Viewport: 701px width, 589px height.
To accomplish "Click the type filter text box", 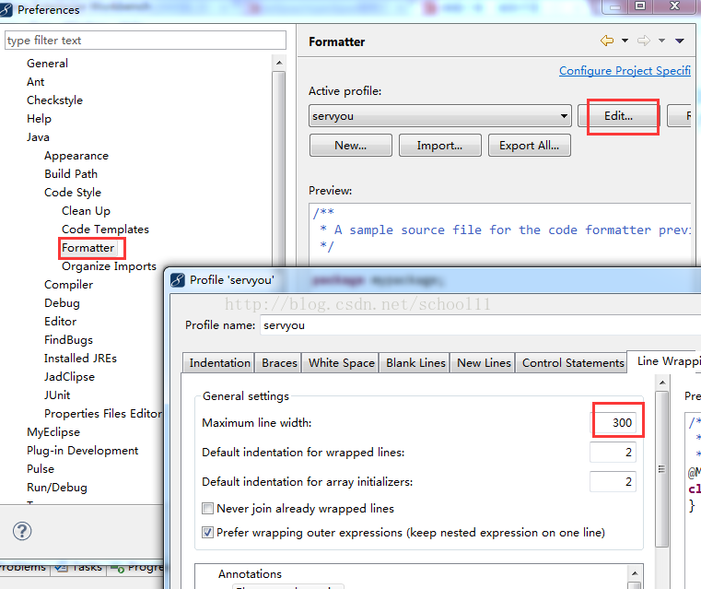I will [x=146, y=41].
